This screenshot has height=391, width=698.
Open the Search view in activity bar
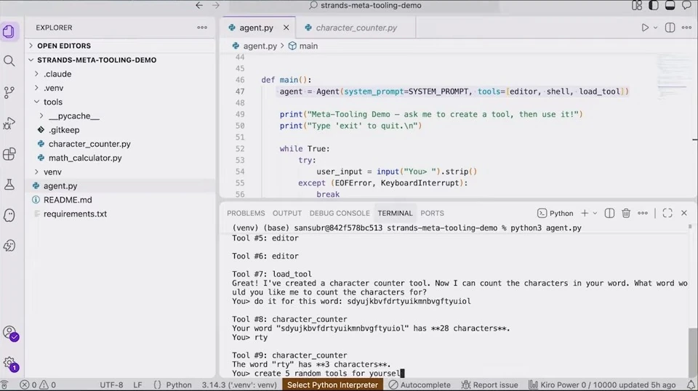(x=9, y=61)
